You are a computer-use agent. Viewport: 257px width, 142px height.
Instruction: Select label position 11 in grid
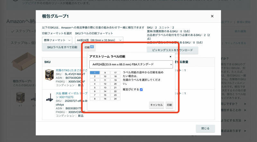pyautogui.click(x=105, y=80)
